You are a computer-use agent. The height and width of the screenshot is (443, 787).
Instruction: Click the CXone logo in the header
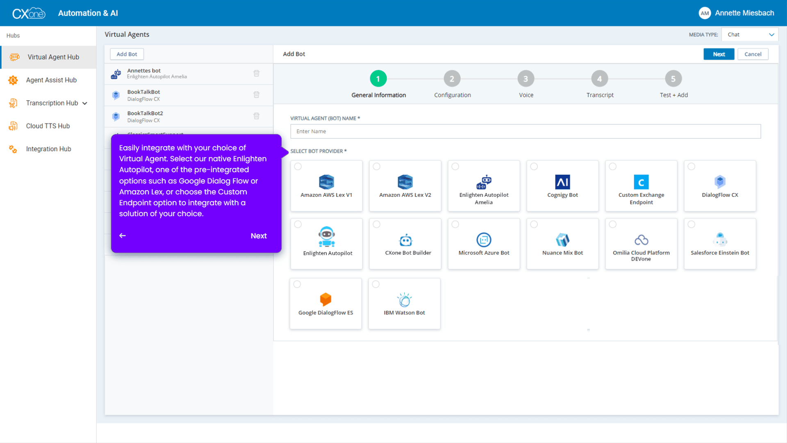(x=29, y=13)
